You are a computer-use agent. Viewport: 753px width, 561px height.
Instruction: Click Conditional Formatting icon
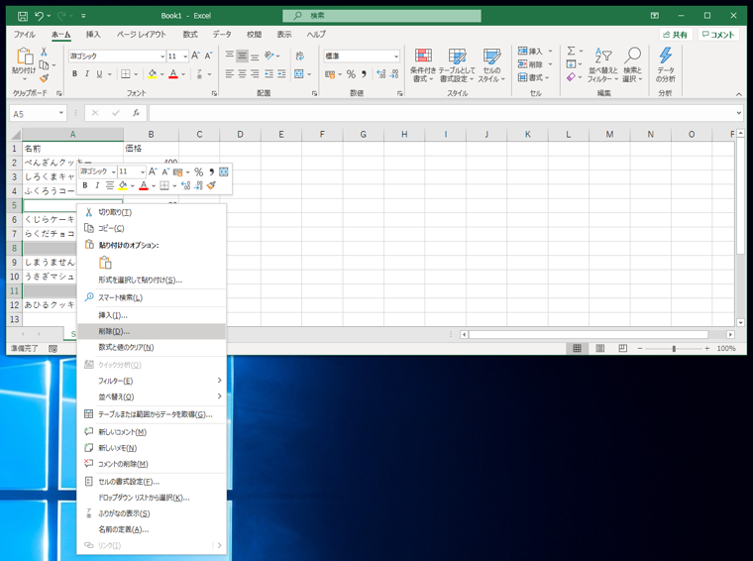423,56
